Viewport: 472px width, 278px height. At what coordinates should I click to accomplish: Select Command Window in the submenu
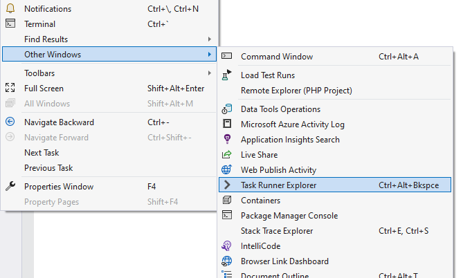pyautogui.click(x=335, y=57)
